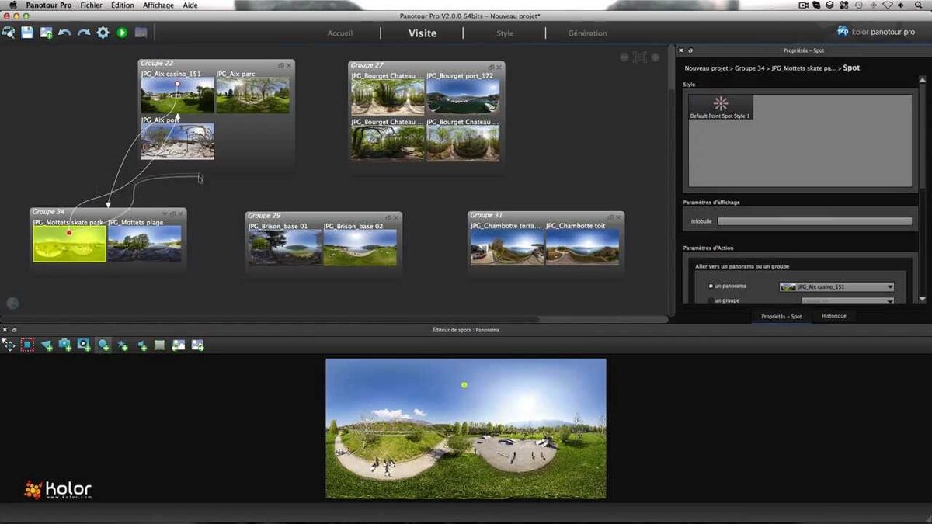Select the JPG_Brison_base 02 thumbnail
The width and height of the screenshot is (932, 524).
coord(360,248)
